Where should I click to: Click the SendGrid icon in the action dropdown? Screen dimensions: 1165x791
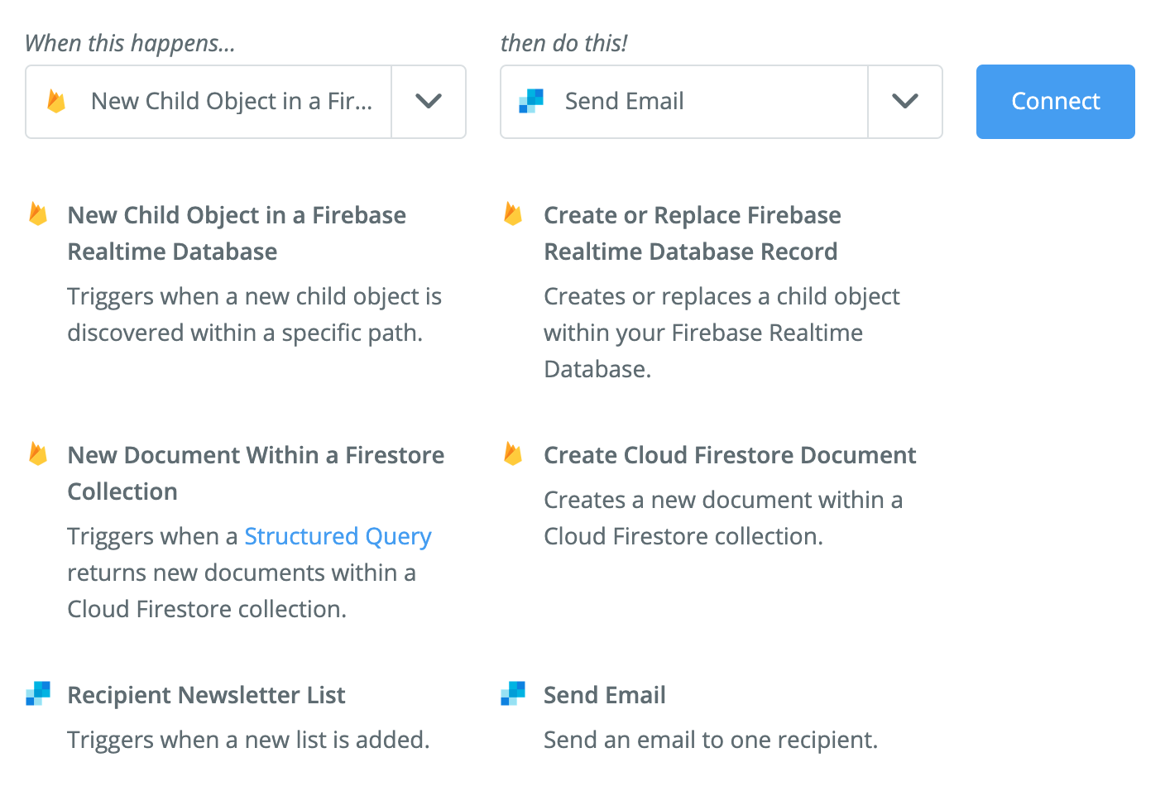pyautogui.click(x=531, y=101)
